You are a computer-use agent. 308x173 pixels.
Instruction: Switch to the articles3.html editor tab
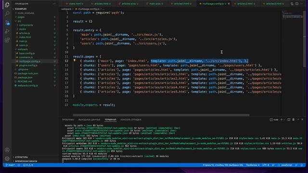coord(273,4)
